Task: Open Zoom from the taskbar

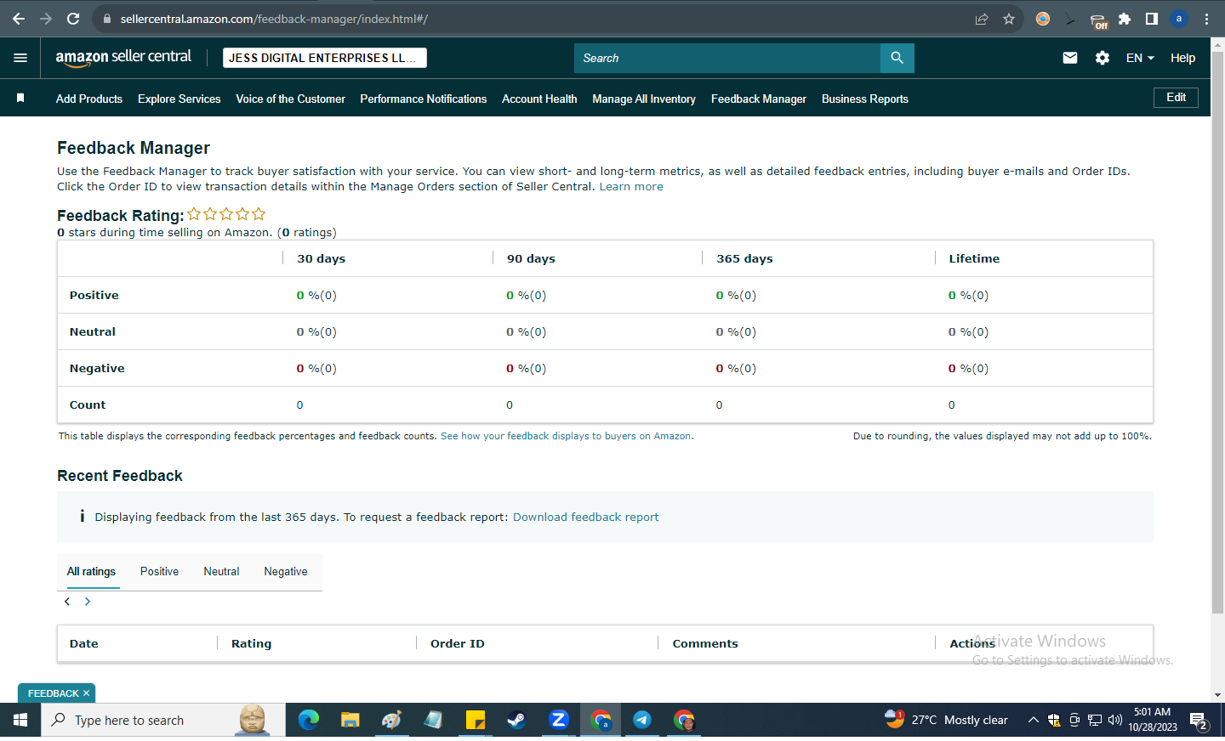Action: pos(559,721)
